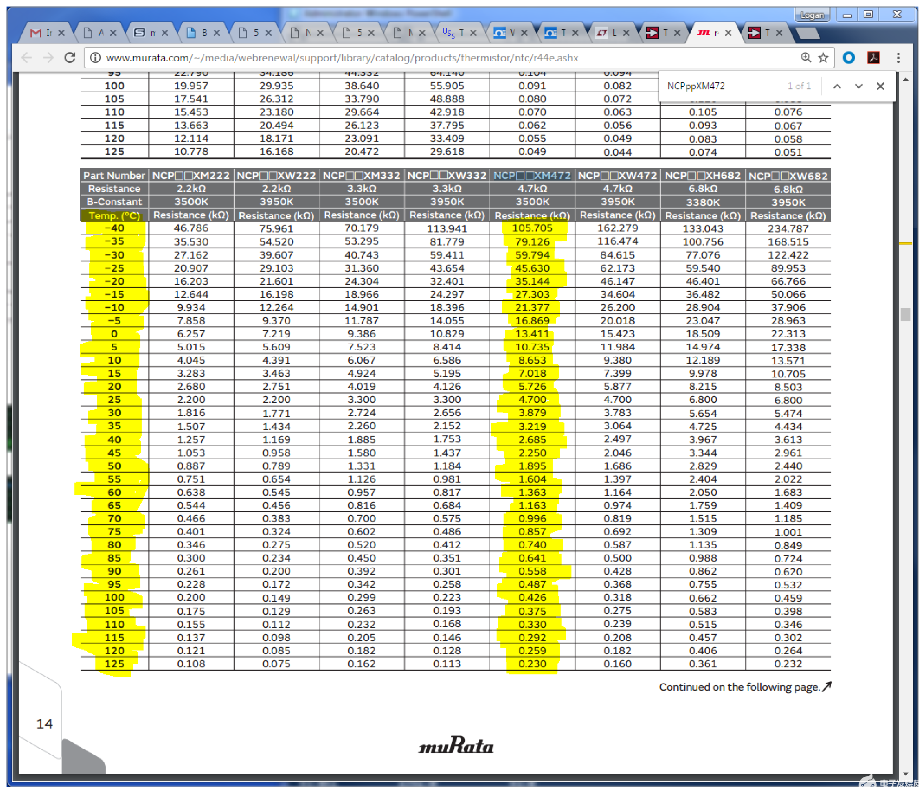This screenshot has height=795, width=924.
Task: Jump to previous find result
Action: pos(837,86)
